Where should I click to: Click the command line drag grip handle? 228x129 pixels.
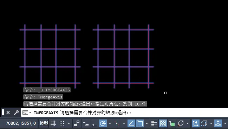[3, 112]
